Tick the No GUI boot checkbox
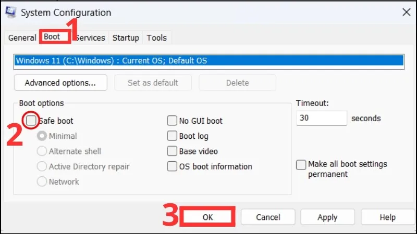 pyautogui.click(x=172, y=121)
